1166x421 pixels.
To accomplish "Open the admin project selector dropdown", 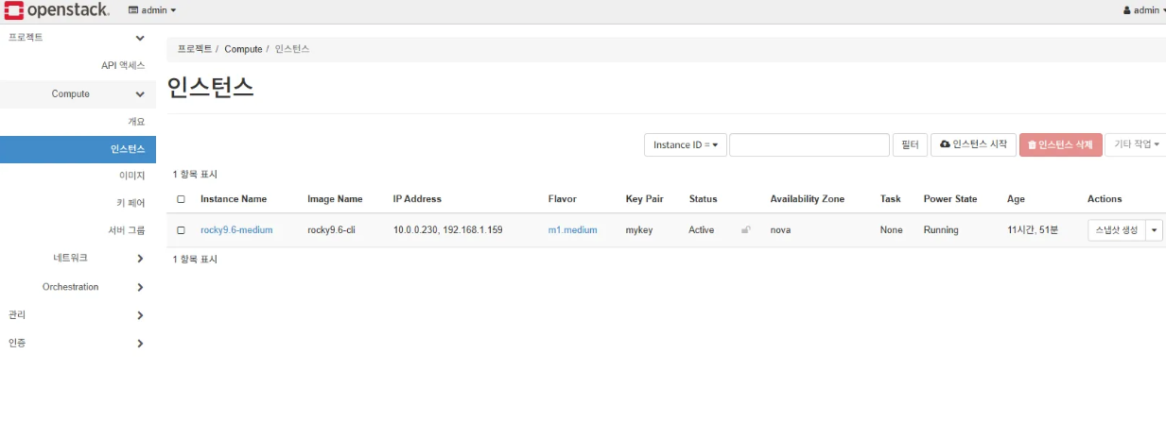I will (x=152, y=10).
